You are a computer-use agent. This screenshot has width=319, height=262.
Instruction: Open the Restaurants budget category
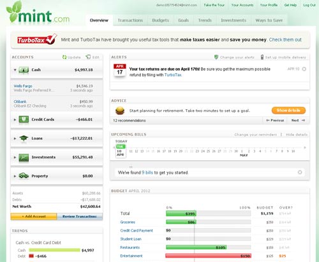pyautogui.click(x=130, y=247)
